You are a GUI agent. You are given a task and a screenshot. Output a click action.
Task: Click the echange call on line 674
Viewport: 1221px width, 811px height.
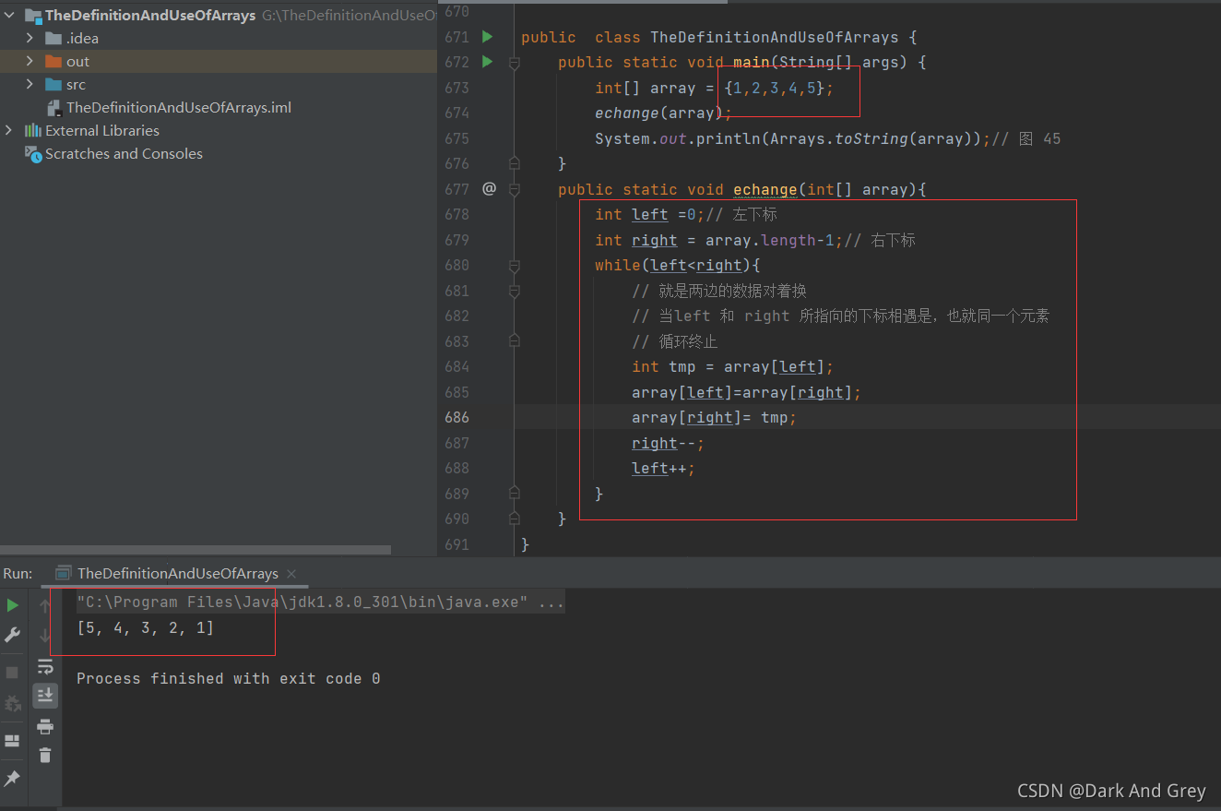(x=627, y=113)
